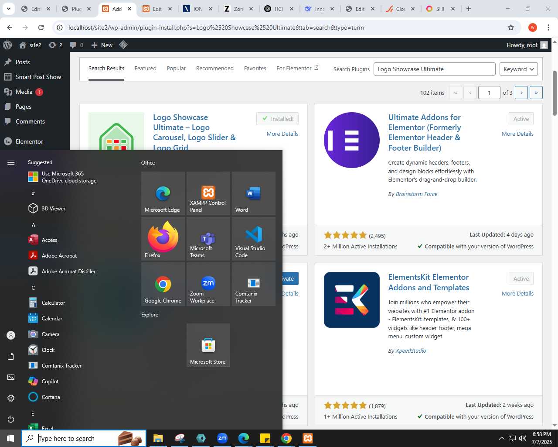Open Cortana from app list

[x=78, y=397]
